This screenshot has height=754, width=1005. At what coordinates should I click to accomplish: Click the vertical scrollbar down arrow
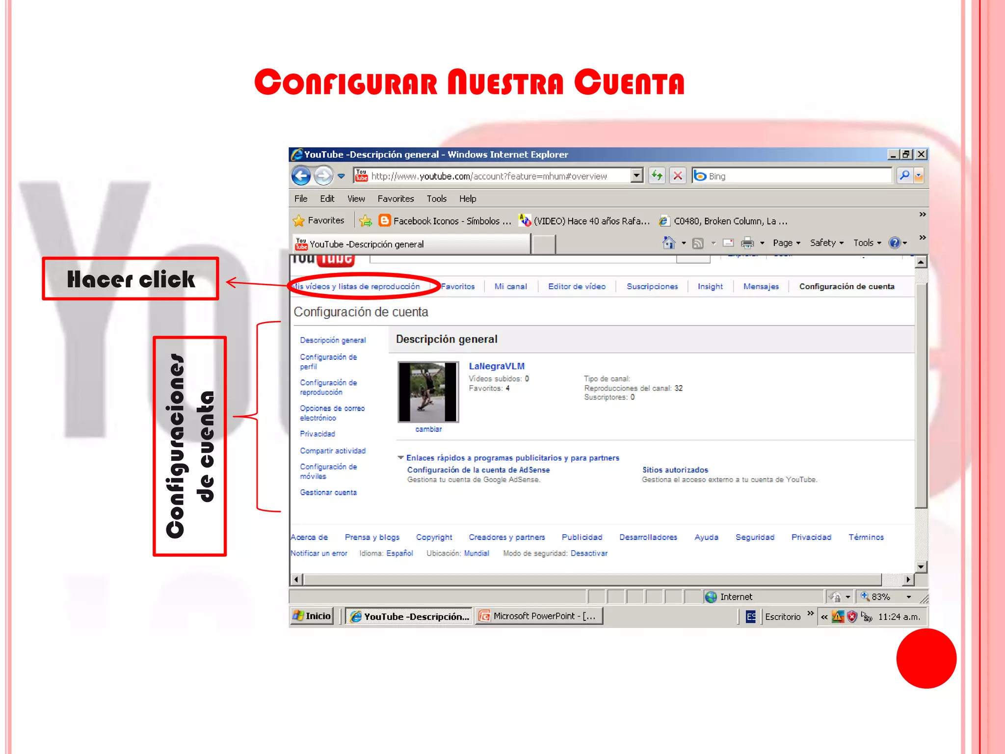tap(921, 566)
